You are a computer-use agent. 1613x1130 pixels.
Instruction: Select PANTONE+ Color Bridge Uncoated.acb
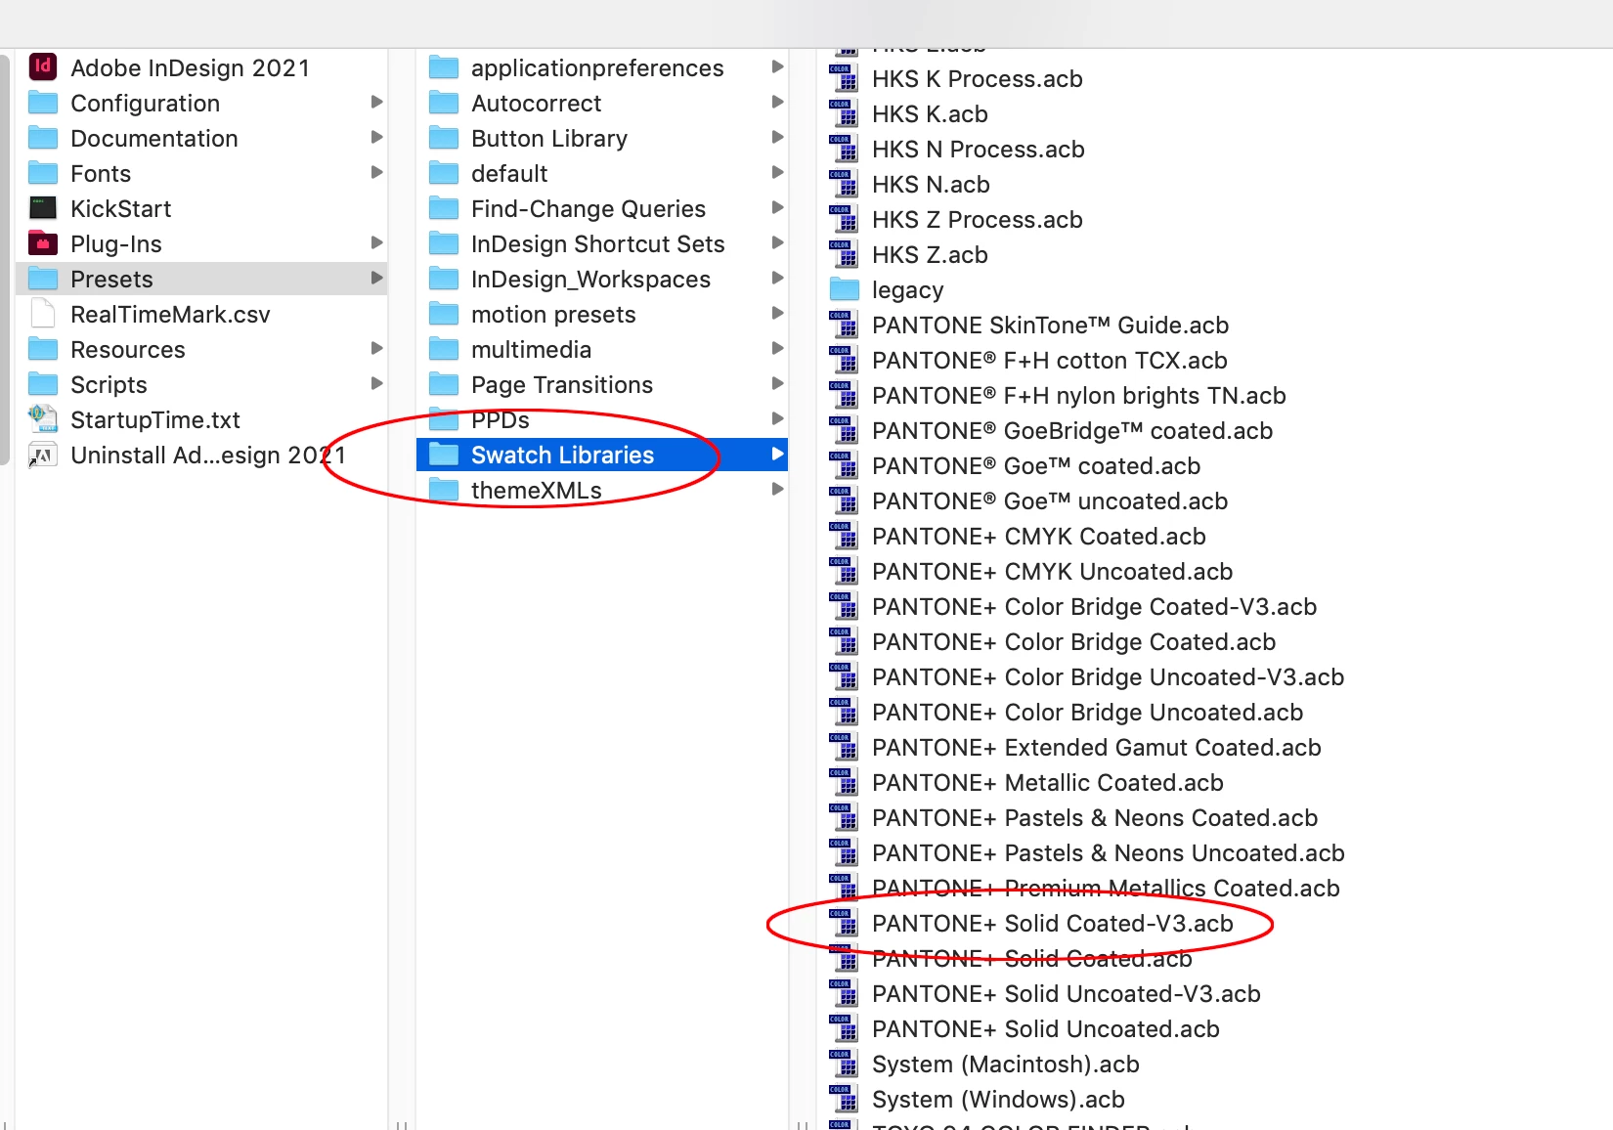coord(1087,713)
